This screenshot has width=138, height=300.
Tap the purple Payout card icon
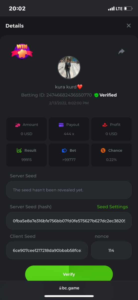(61, 125)
